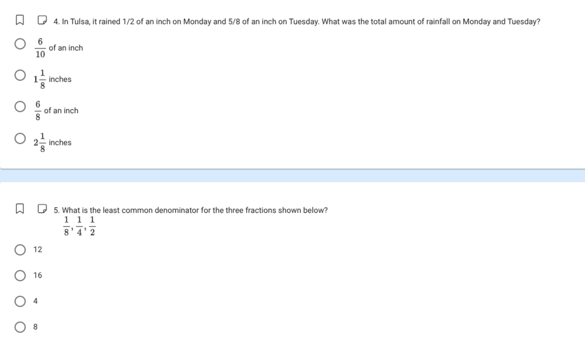
Task: Click the '6/8 of an inch' label text
Action: tap(57, 111)
